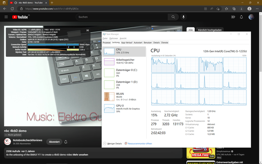Open Ansicht menu in Task-Manager

pos(123,38)
